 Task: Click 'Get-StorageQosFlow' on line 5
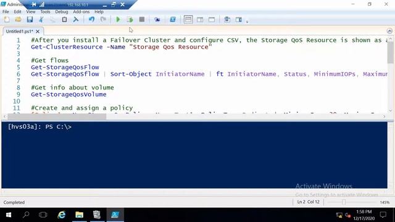65,67
